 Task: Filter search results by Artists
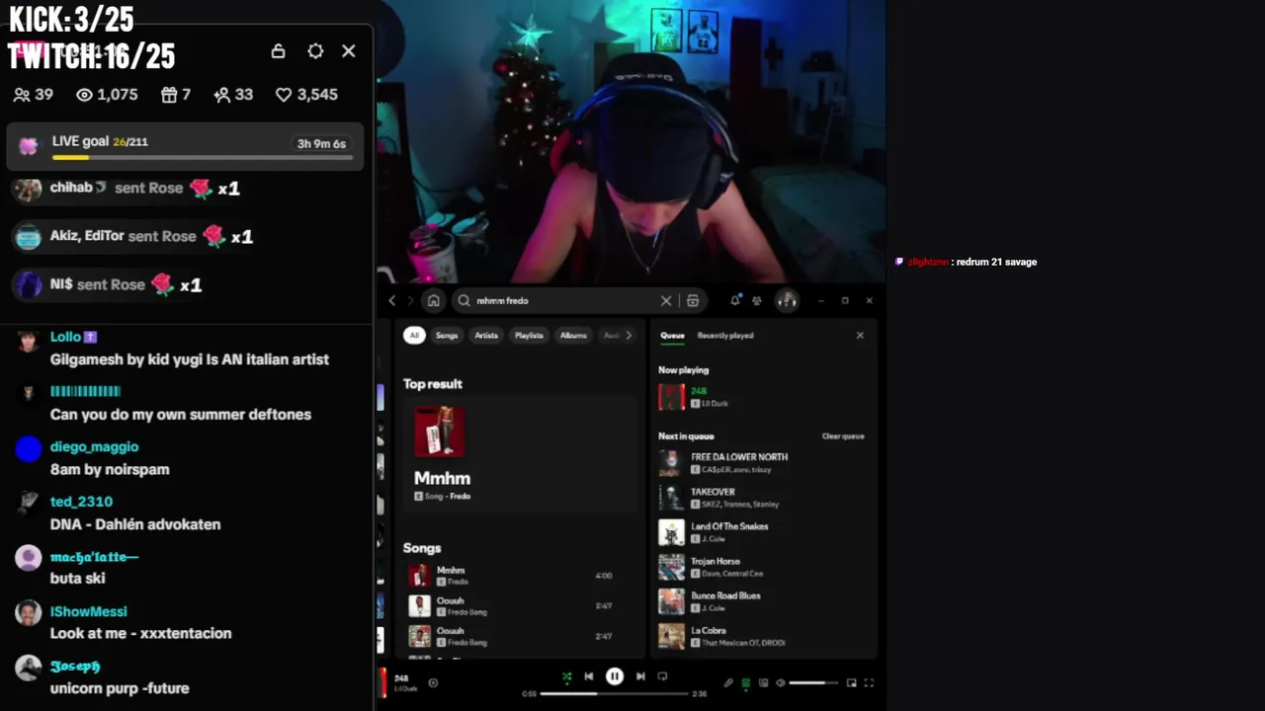point(486,335)
